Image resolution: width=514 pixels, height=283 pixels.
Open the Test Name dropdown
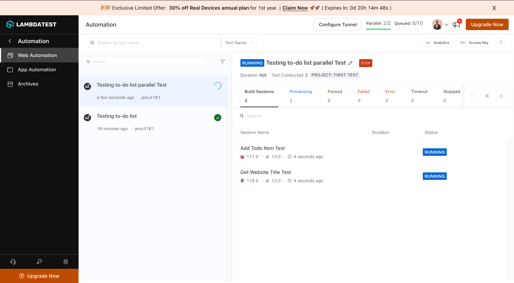239,43
